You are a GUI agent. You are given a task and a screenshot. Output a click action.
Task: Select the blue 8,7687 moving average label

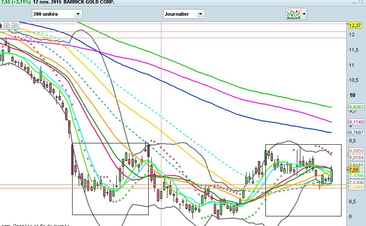[x=356, y=132]
